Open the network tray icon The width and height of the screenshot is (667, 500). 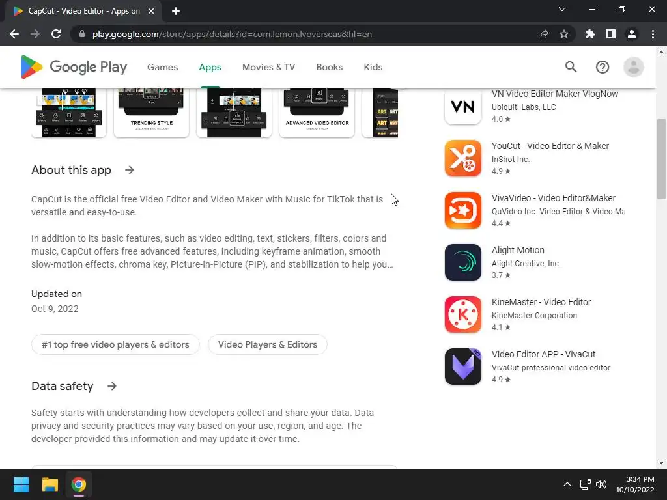(x=586, y=484)
